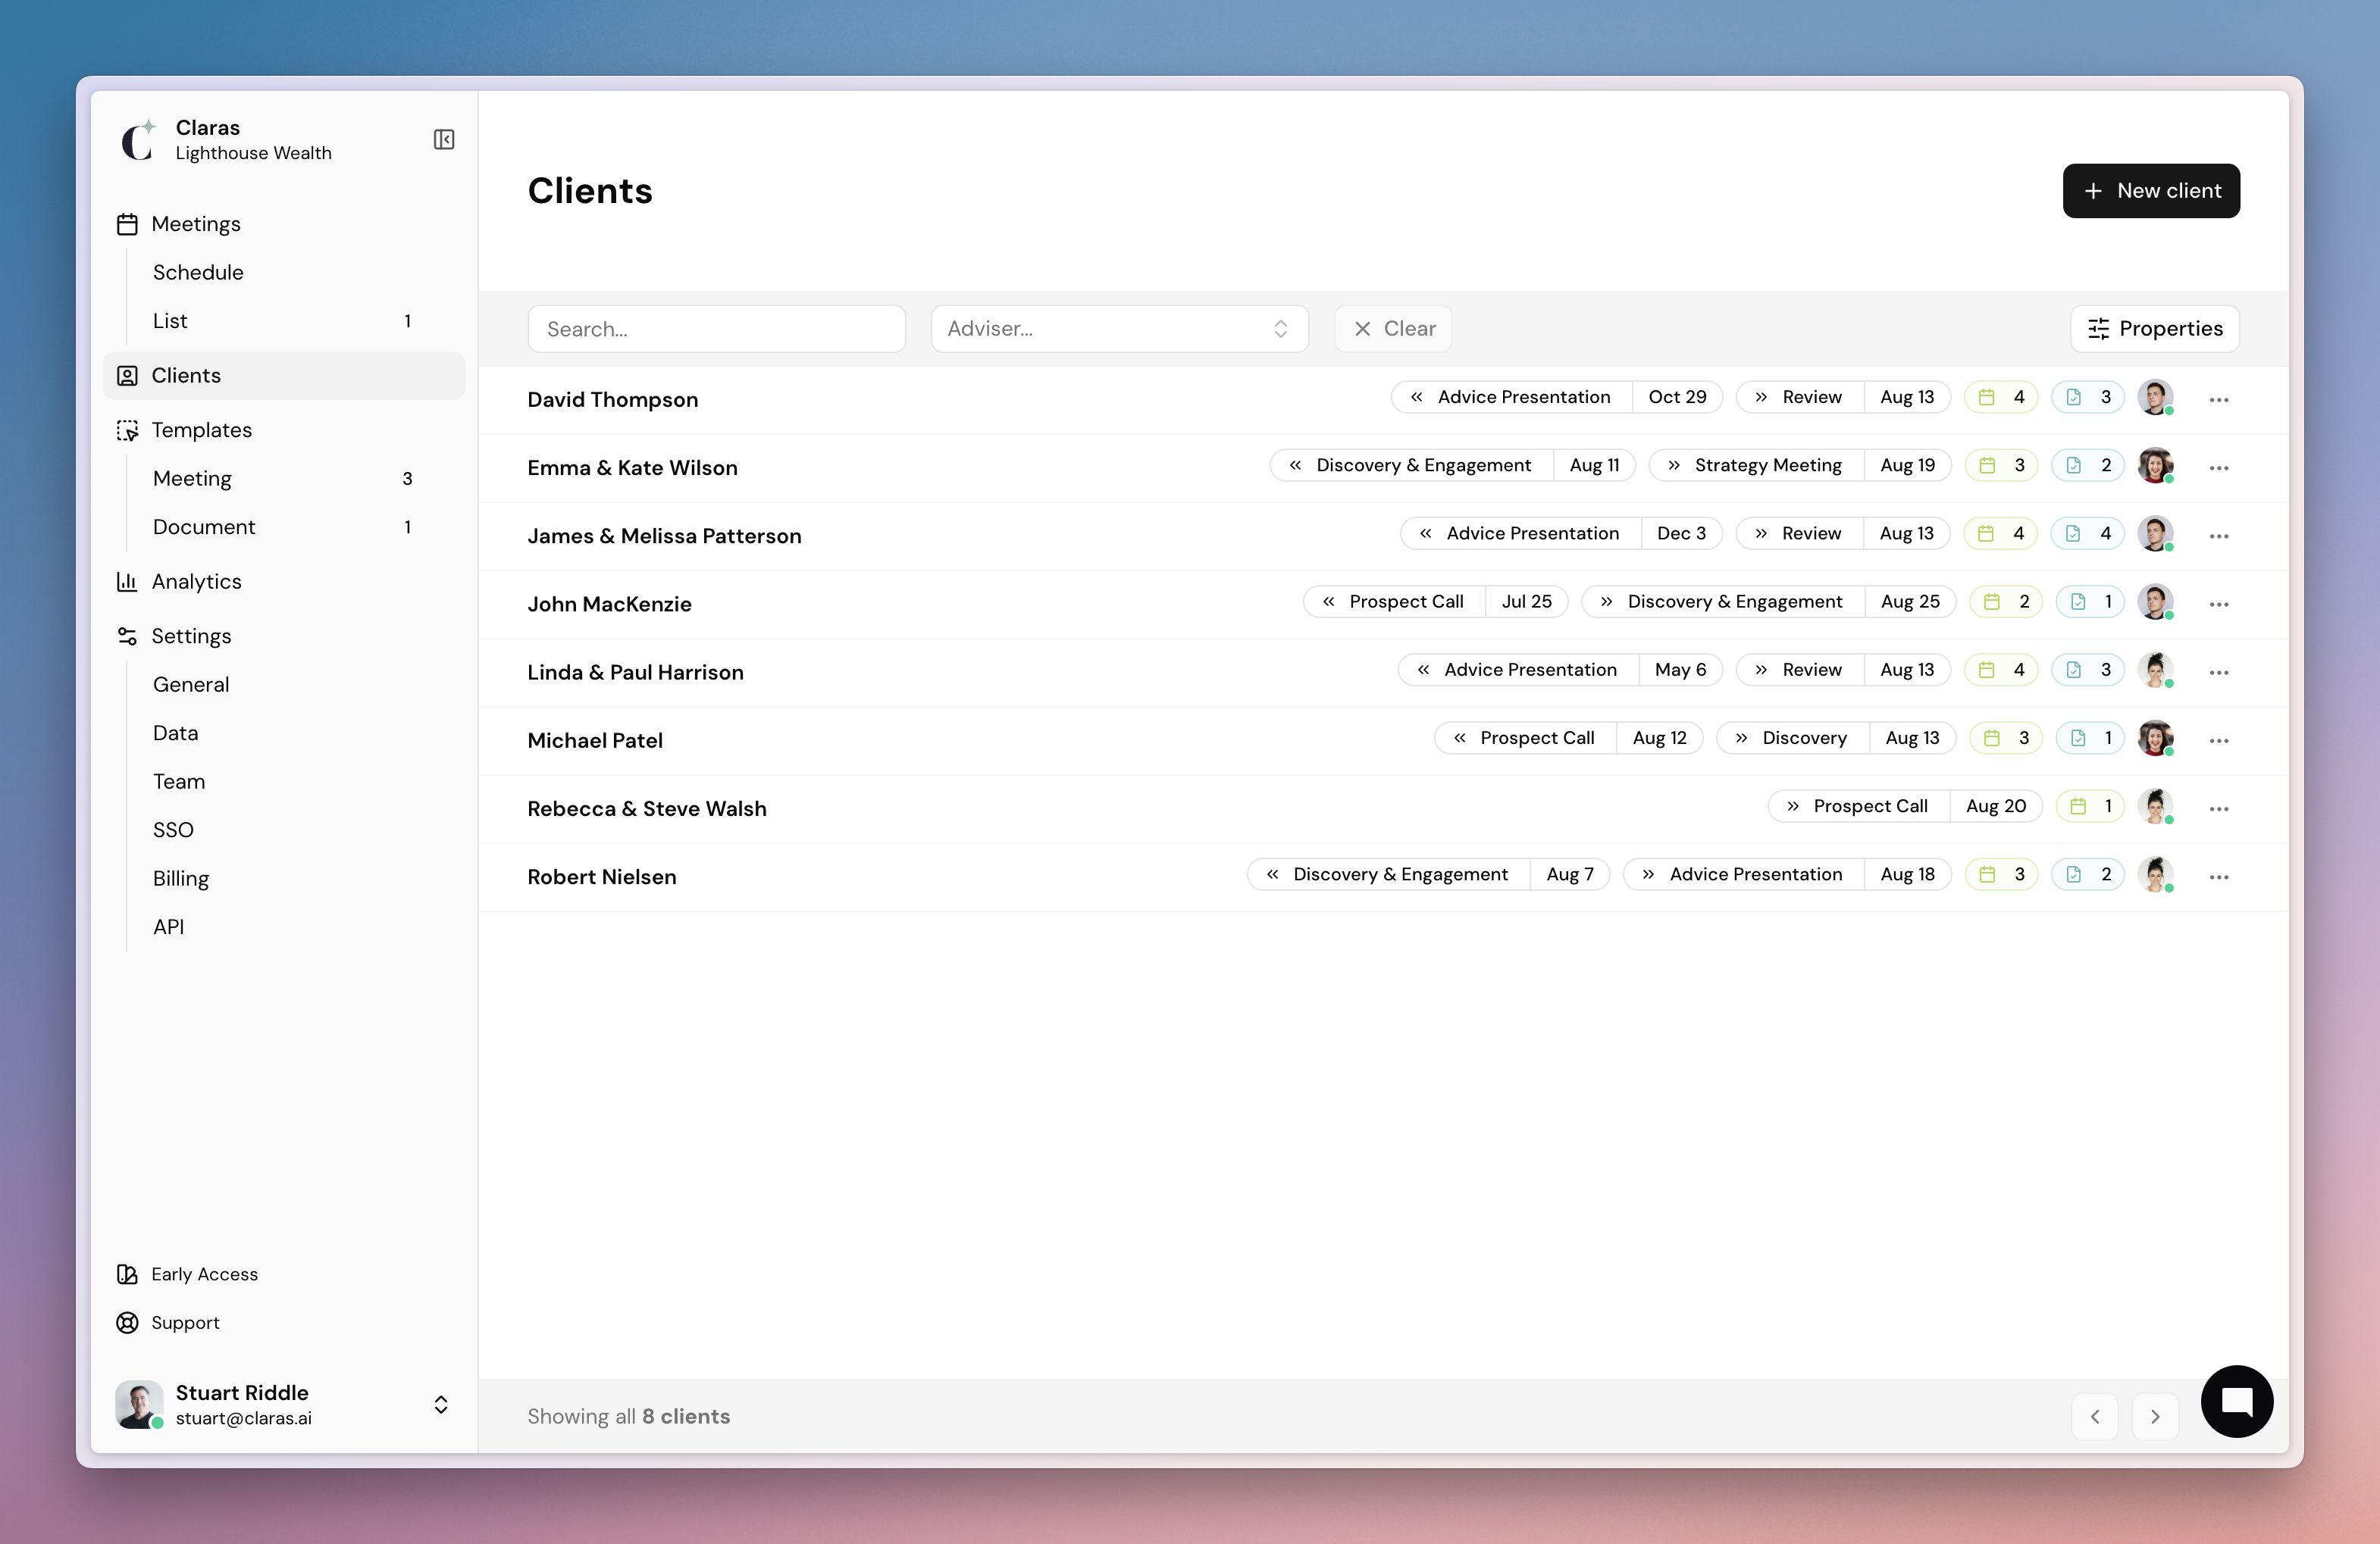
Task: Open Data settings
Action: coord(175,733)
